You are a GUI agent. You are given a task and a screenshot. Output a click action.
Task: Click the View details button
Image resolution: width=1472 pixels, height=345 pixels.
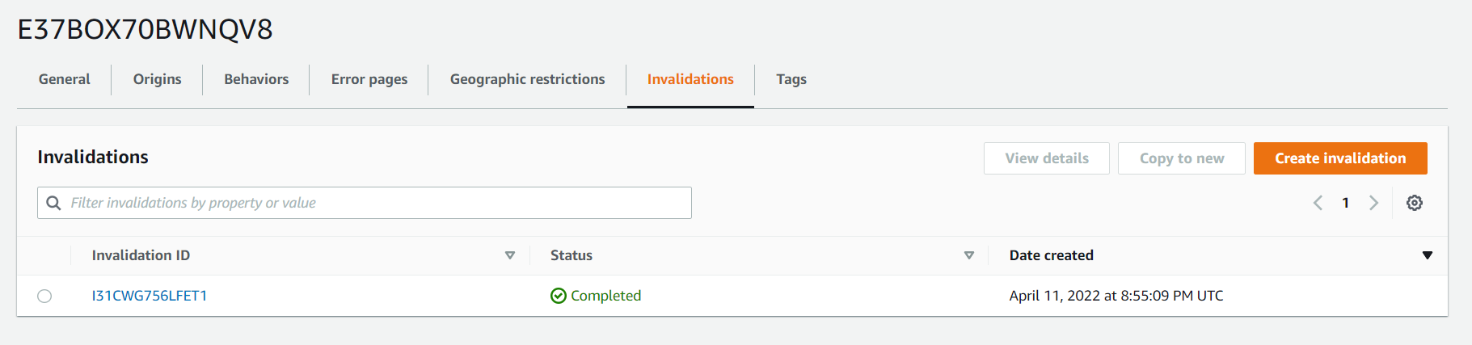[1047, 158]
